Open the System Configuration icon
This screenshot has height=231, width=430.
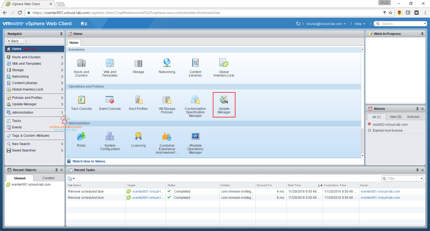[x=110, y=136]
